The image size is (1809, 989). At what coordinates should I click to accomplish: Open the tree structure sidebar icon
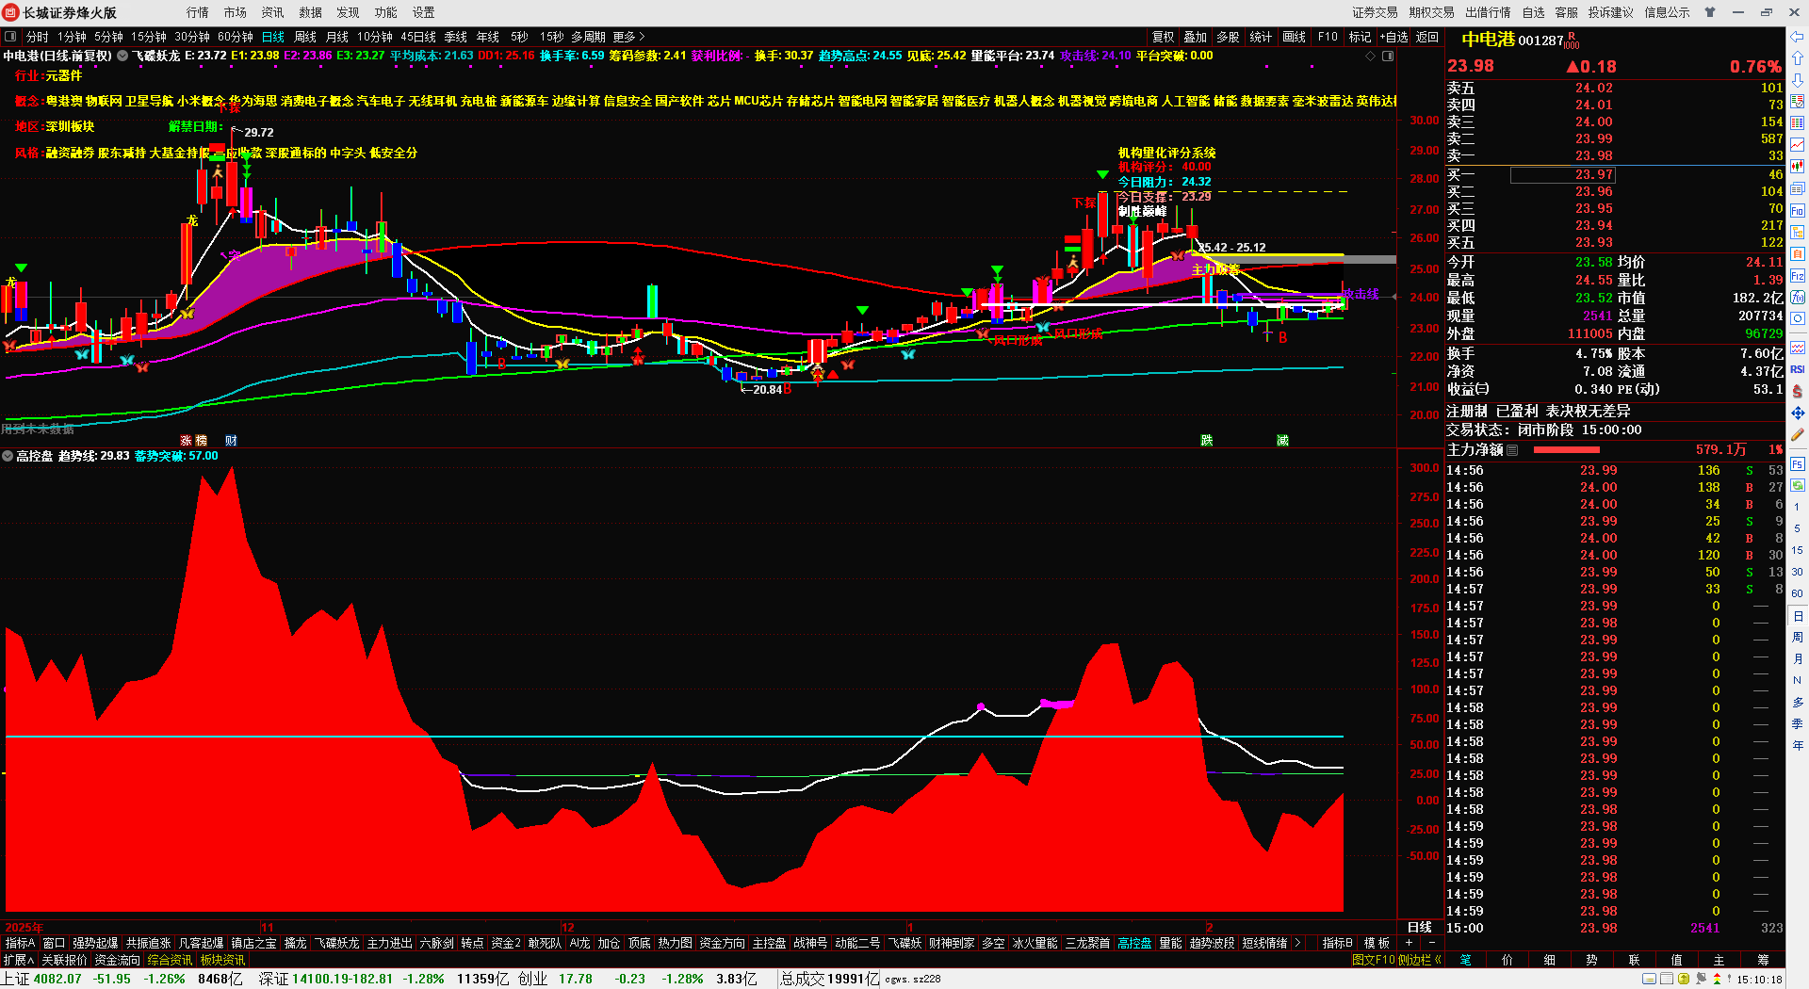(1798, 232)
